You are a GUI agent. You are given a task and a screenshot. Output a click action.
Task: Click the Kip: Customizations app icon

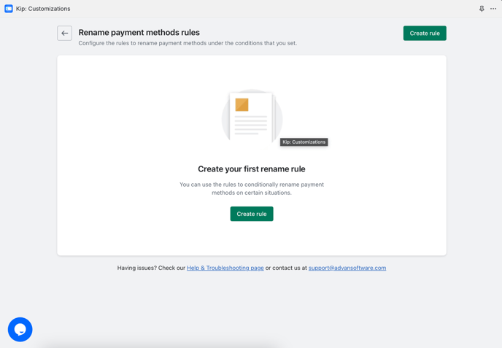(9, 9)
